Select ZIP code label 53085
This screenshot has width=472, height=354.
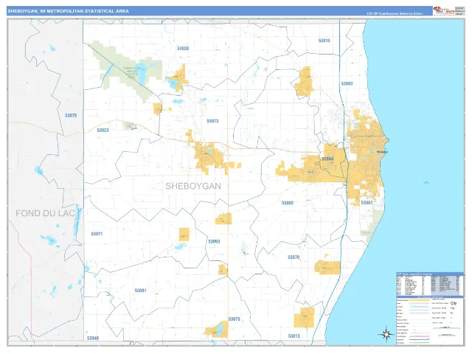tap(288, 204)
